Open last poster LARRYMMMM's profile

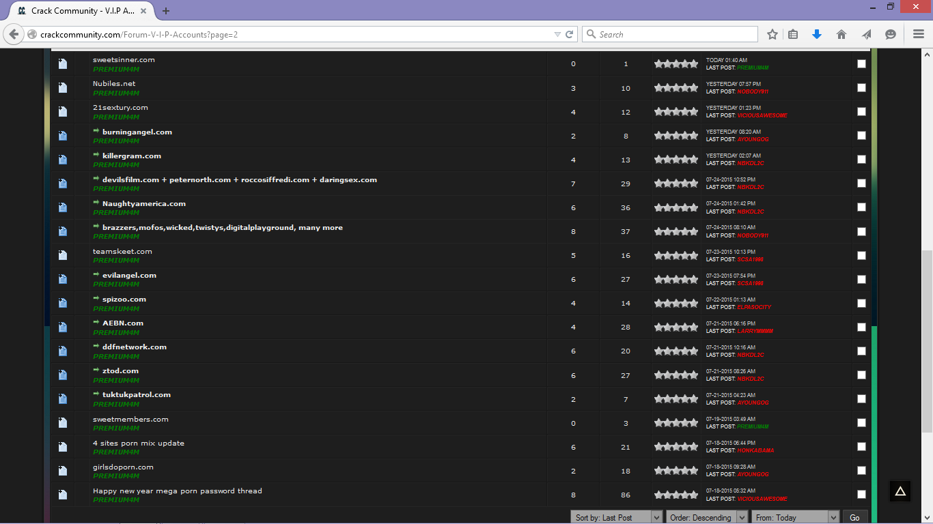[x=755, y=331]
